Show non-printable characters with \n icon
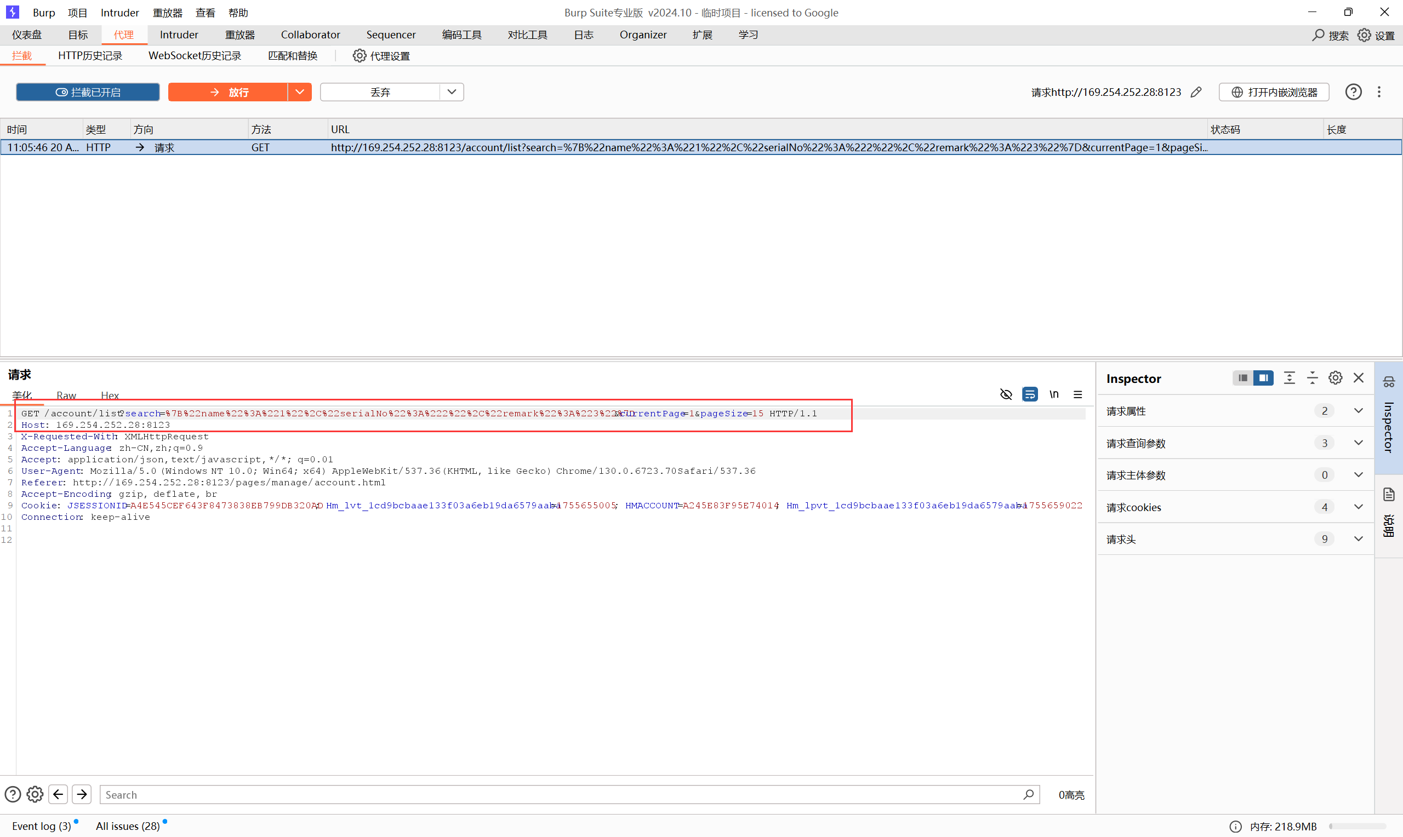This screenshot has width=1403, height=837. pyautogui.click(x=1053, y=394)
